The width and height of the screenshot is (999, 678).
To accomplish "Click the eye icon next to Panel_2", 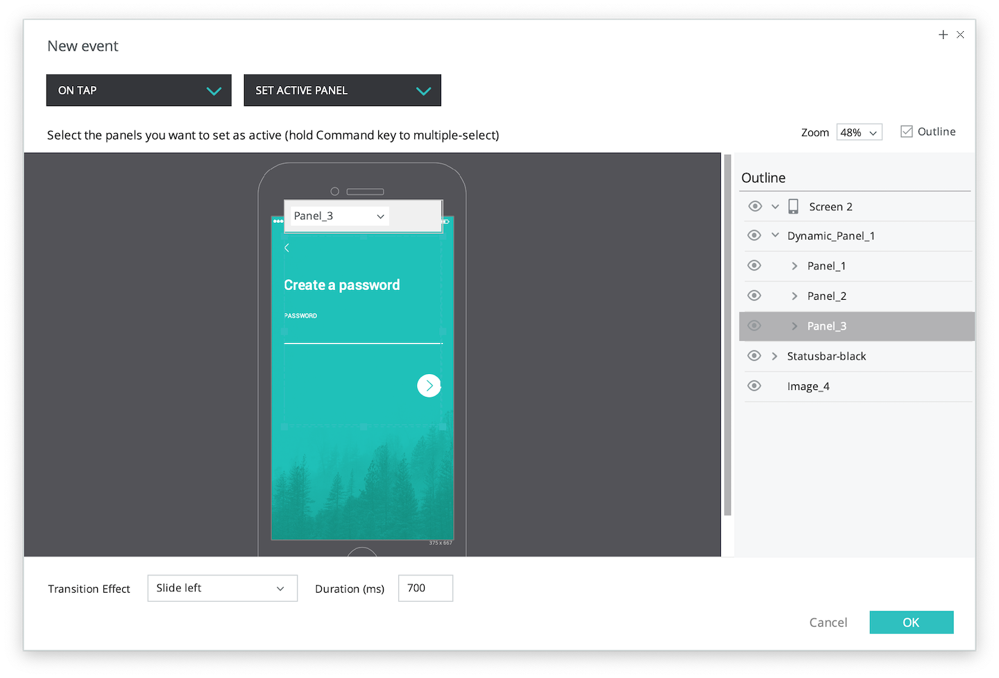I will click(754, 296).
